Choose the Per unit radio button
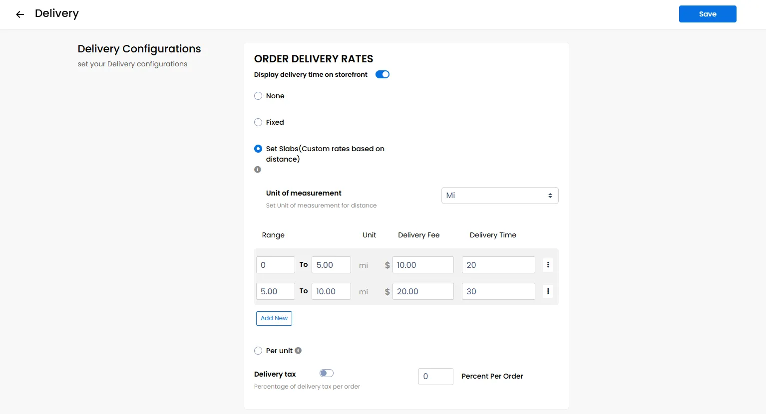766x414 pixels. click(258, 351)
